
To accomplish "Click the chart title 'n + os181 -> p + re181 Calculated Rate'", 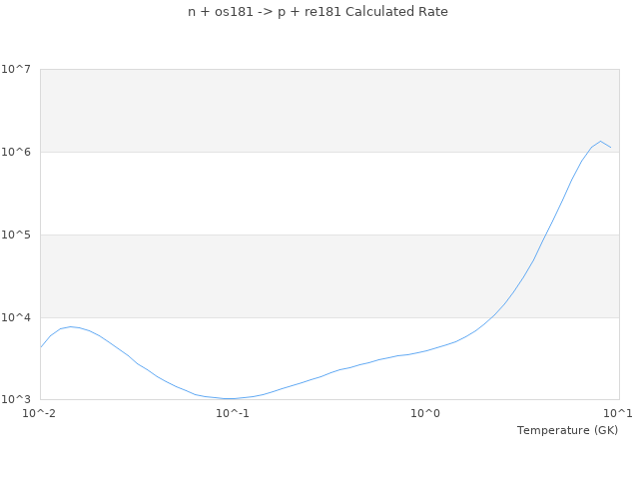I will point(319,12).
